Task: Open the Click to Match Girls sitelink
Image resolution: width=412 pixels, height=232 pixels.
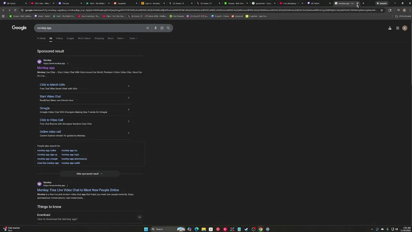Action: click(x=52, y=85)
